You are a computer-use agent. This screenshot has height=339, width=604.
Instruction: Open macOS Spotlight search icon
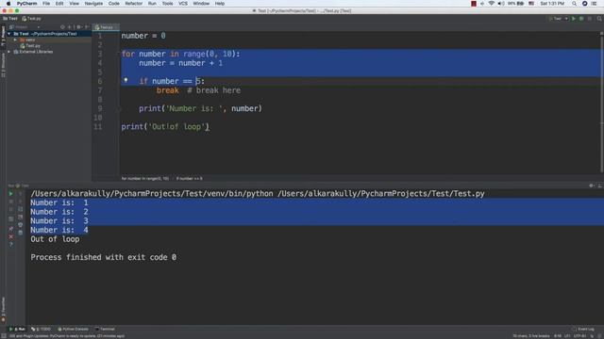tap(574, 4)
